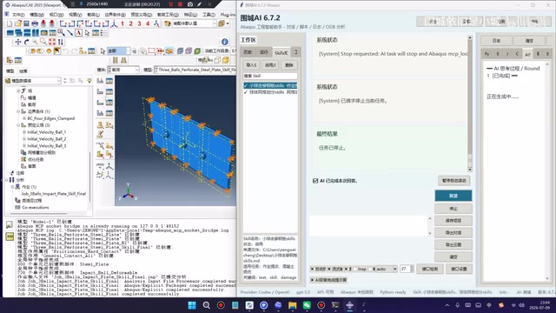Screen dimensions: 556x313
Task: Click the 保存项目 button
Action: [453, 221]
